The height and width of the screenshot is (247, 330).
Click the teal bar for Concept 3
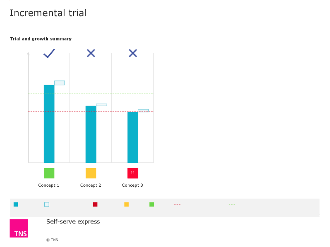pos(133,137)
